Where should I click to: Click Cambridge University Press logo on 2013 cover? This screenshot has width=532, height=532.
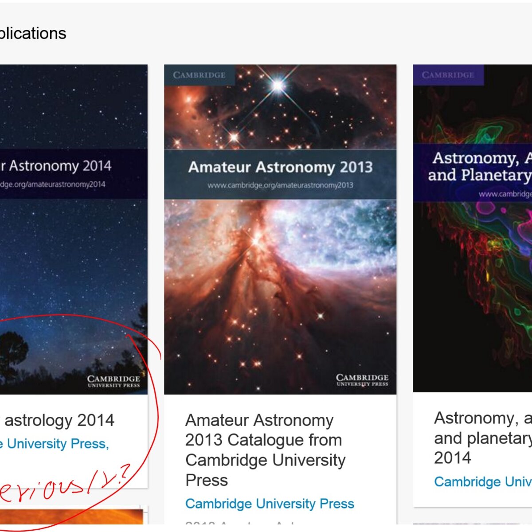[x=362, y=380]
